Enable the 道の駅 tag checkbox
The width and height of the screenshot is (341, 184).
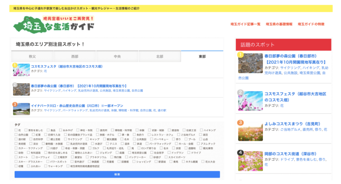click(x=16, y=139)
